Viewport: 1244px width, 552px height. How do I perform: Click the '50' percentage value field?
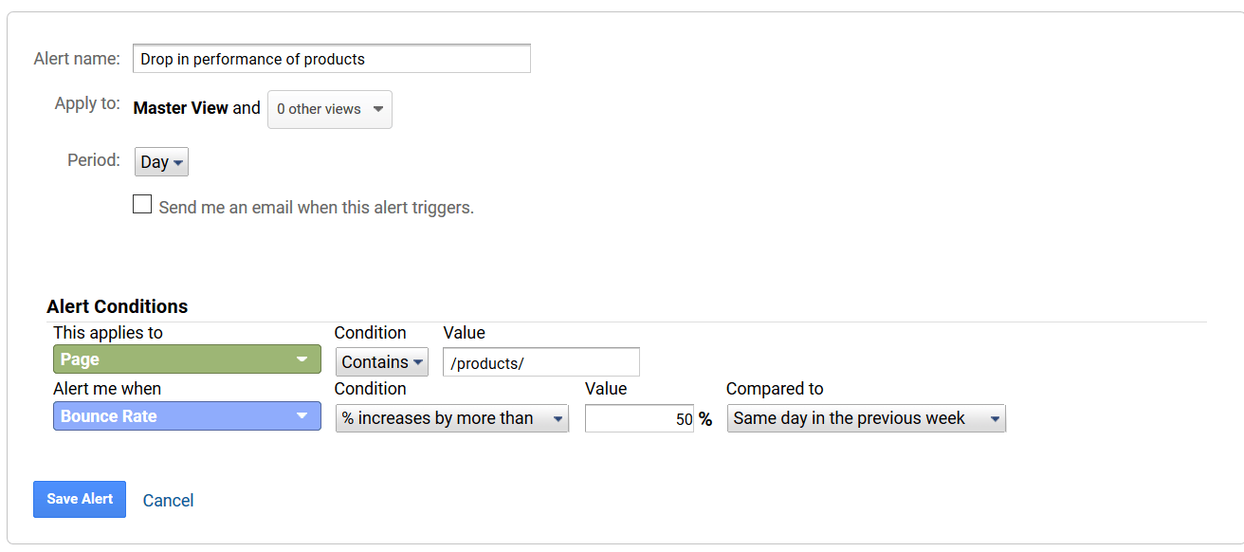[639, 418]
